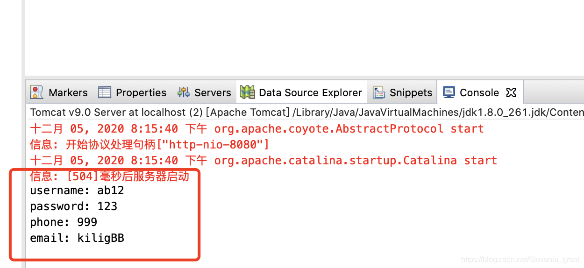Image resolution: width=584 pixels, height=268 pixels.
Task: Click the Data Source Explorer icon
Action: [247, 92]
